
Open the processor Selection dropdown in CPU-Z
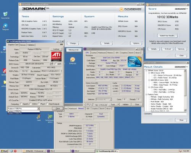point(110,99)
